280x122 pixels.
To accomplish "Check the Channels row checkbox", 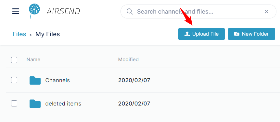I will pos(14,80).
